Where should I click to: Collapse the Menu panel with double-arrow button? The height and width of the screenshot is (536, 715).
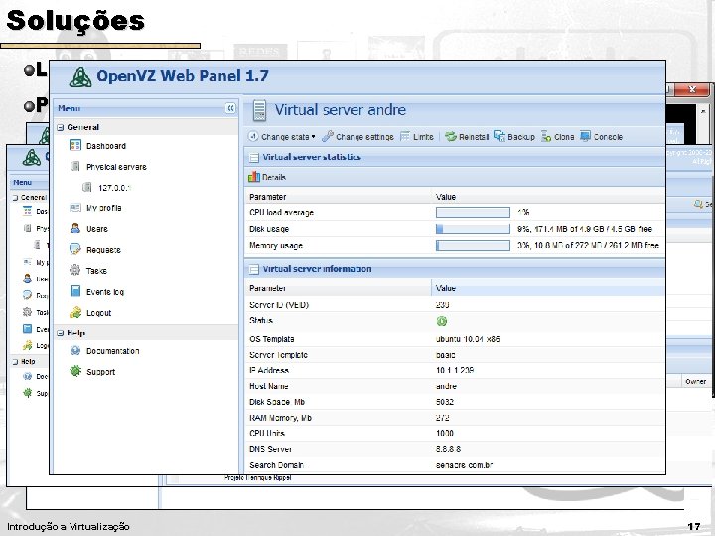(x=230, y=108)
